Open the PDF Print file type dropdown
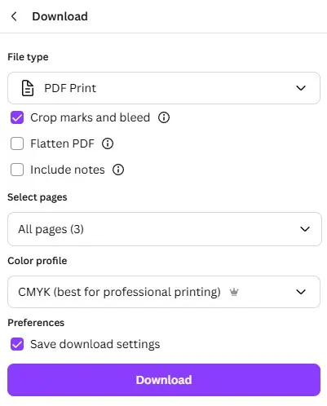 (164, 88)
